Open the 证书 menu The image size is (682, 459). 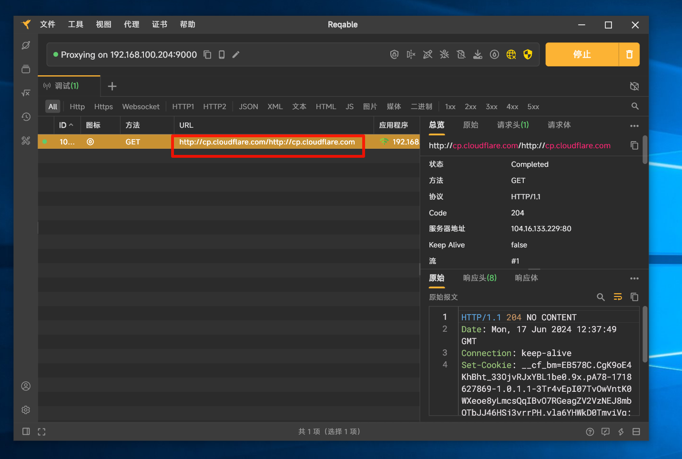point(159,24)
